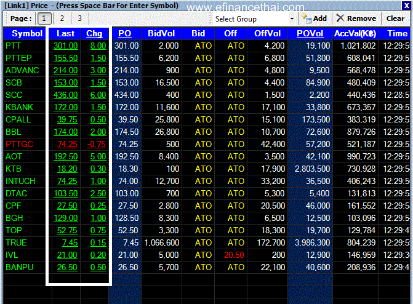Select the BGH symbol
413x304 pixels.
tap(14, 218)
